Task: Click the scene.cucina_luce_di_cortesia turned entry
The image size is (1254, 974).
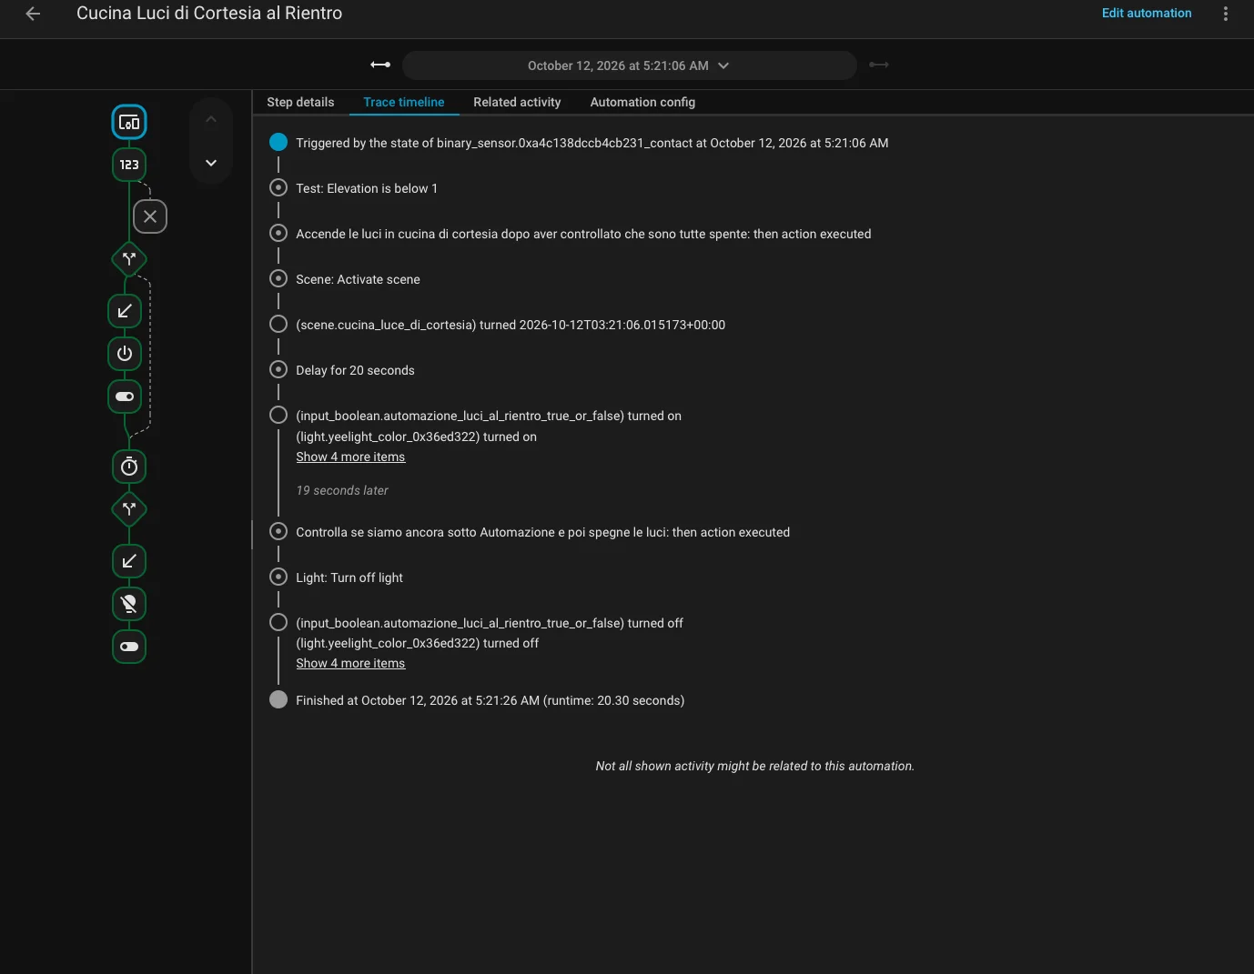Action: tap(511, 325)
